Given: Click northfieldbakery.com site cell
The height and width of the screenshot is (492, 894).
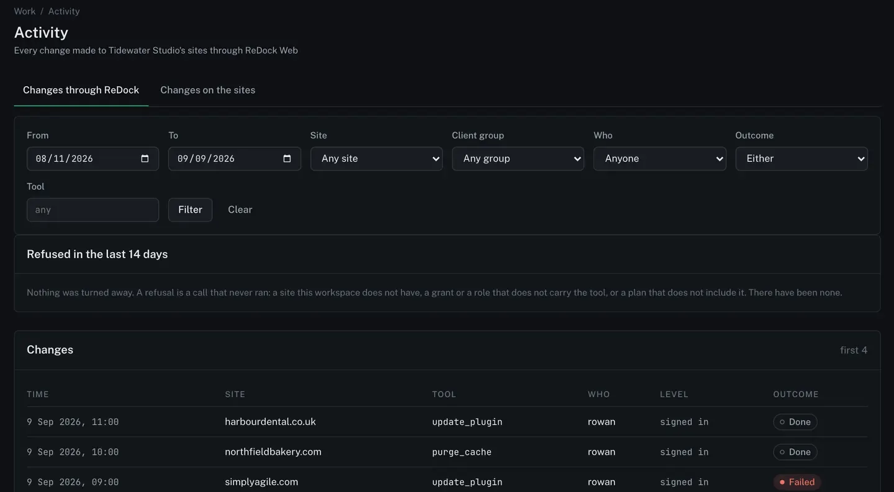Looking at the screenshot, I should [x=273, y=452].
